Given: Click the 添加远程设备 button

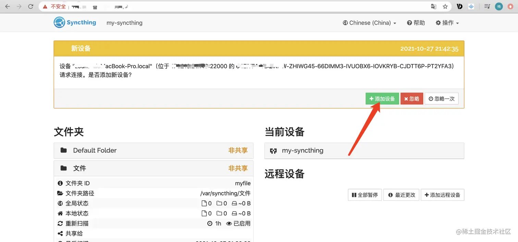Looking at the screenshot, I should tap(442, 195).
